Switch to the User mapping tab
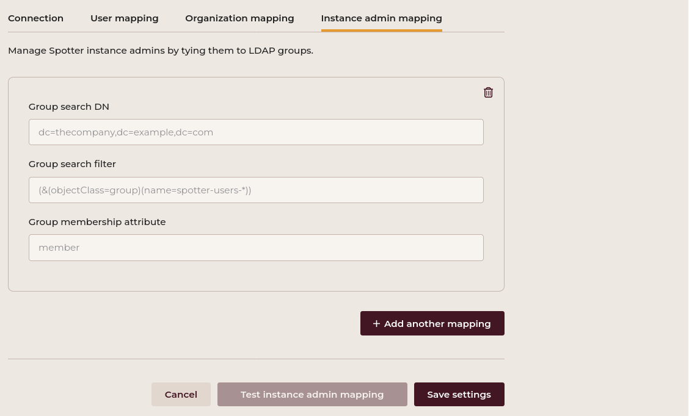This screenshot has width=689, height=416. pyautogui.click(x=124, y=18)
